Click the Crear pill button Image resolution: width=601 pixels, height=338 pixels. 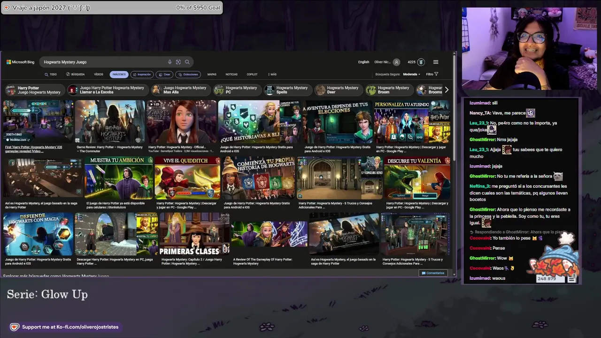coord(164,74)
